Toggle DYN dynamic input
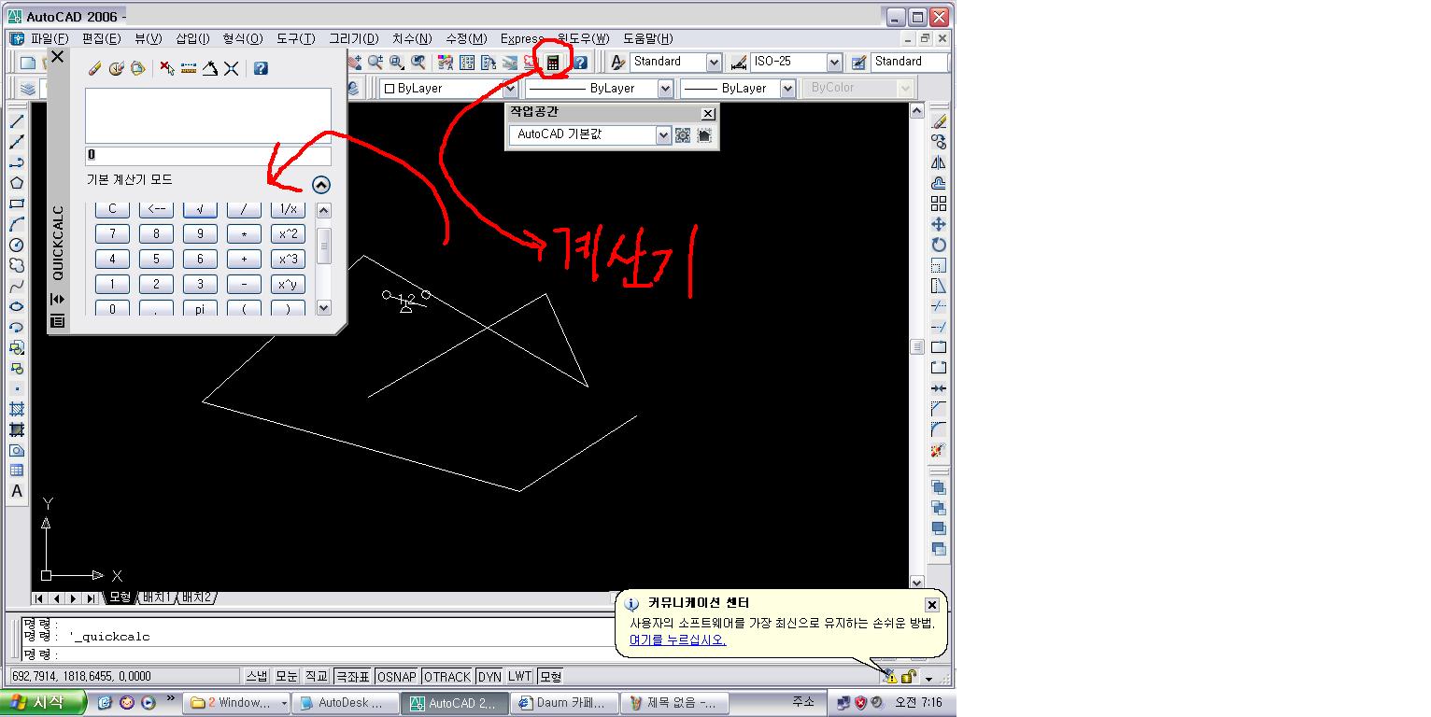The image size is (1431, 717). click(489, 677)
